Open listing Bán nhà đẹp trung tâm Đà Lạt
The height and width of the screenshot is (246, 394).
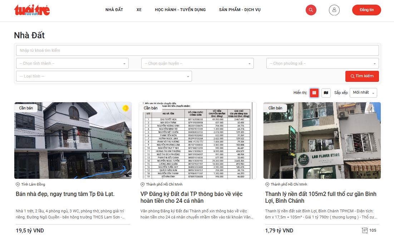(65, 194)
